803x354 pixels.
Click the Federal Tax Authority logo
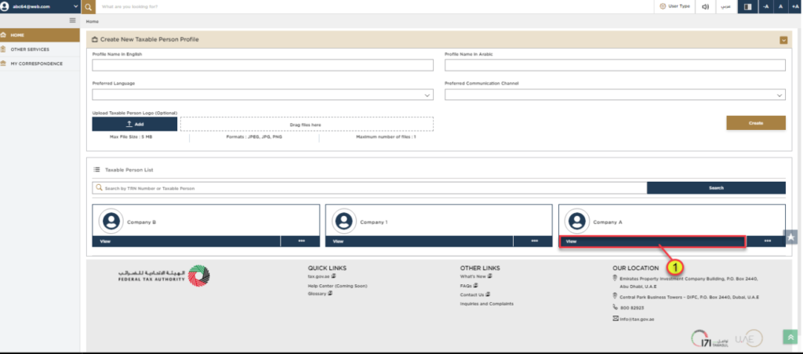[x=164, y=276]
